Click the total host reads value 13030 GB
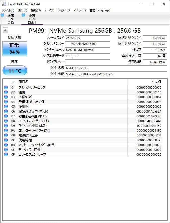170x223 pixels. click(x=155, y=38)
